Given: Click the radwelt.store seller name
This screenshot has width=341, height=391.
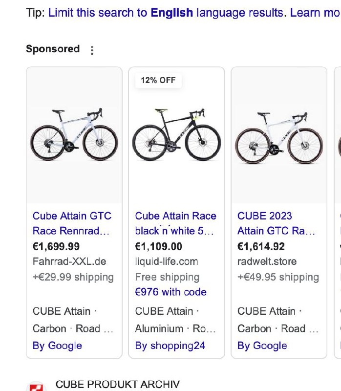Looking at the screenshot, I should 267,261.
